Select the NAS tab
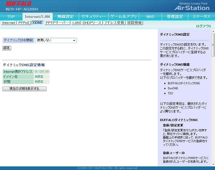Image resolution: width=215 pixels, height=170 pixels. (150, 16)
